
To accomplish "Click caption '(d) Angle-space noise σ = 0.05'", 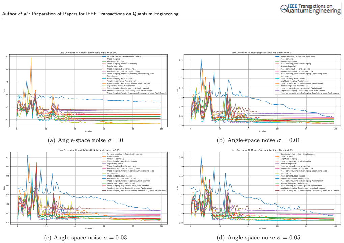I will pos(259,238).
